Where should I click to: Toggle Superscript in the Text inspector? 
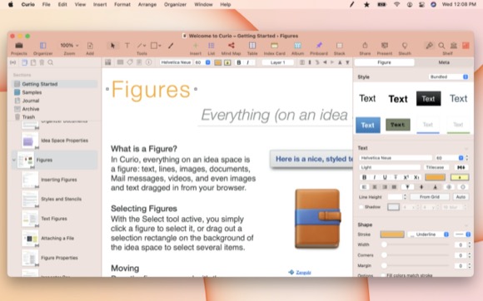coord(406,177)
